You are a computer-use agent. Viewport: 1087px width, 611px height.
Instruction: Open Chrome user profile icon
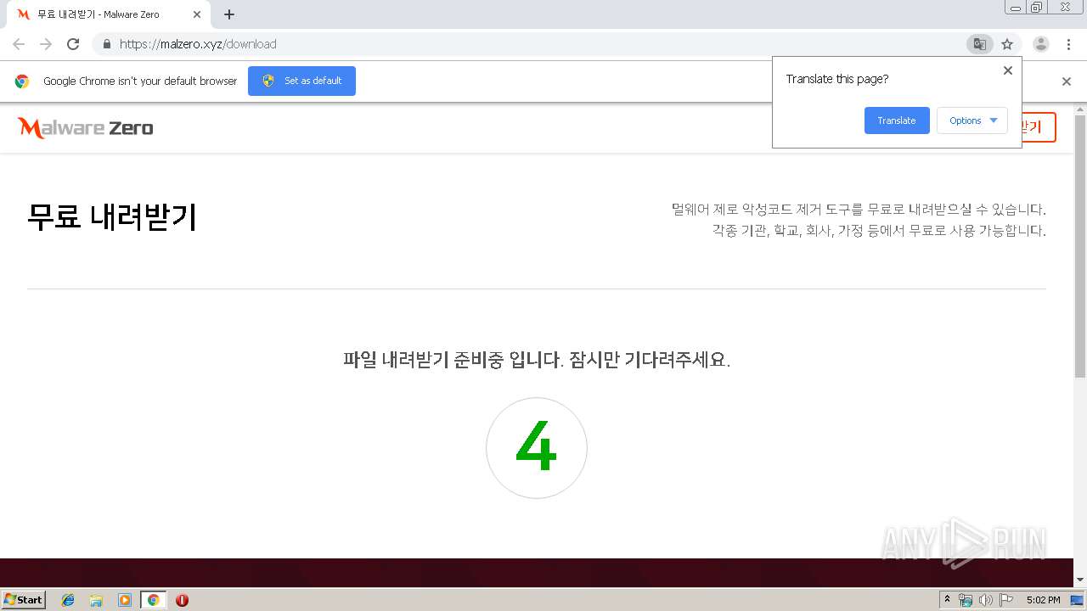[1041, 44]
